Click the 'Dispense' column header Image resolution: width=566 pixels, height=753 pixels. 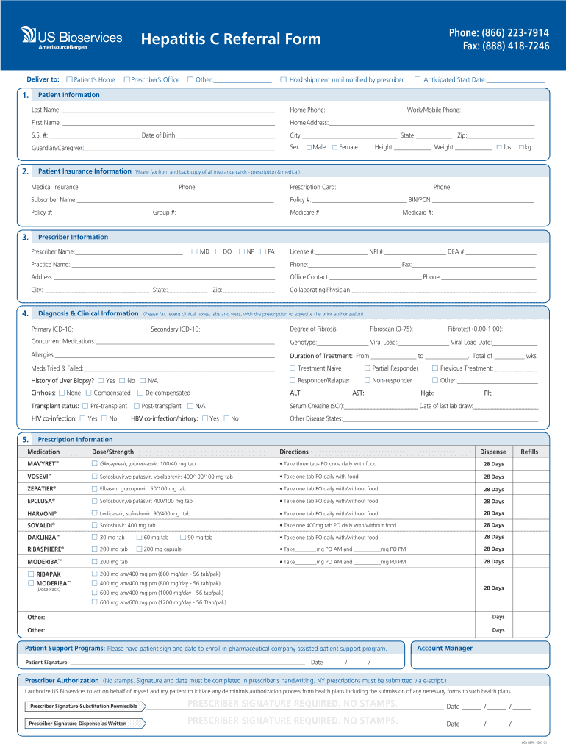[x=493, y=452]
